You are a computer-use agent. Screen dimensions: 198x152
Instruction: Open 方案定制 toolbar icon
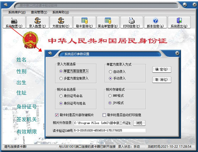tap(61, 22)
